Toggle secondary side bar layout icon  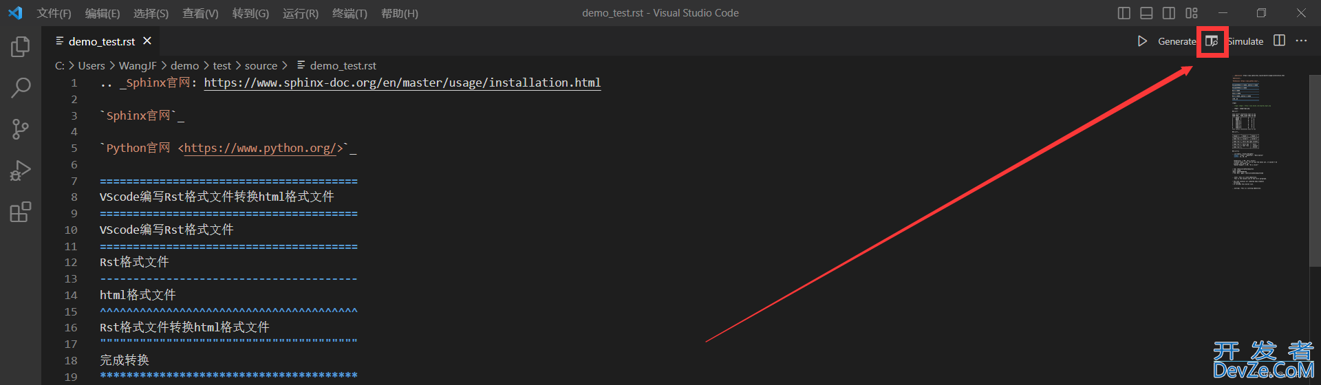[1169, 13]
